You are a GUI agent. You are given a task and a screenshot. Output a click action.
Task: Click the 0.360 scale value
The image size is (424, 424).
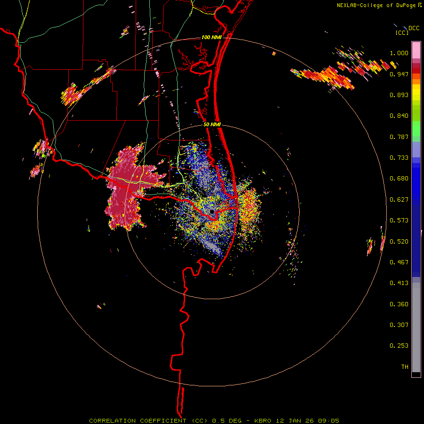coord(399,304)
